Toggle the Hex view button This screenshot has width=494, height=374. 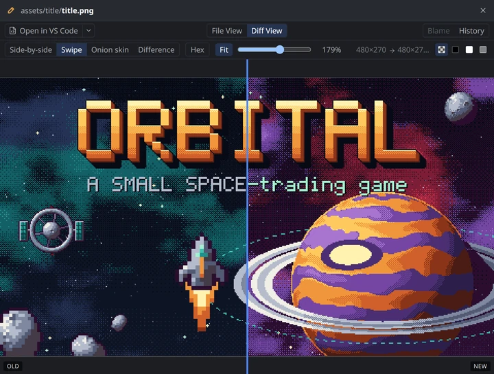click(x=197, y=50)
